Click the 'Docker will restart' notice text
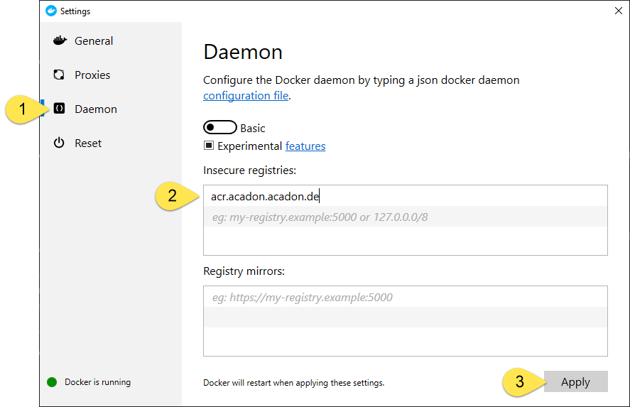The height and width of the screenshot is (407, 630). click(294, 383)
